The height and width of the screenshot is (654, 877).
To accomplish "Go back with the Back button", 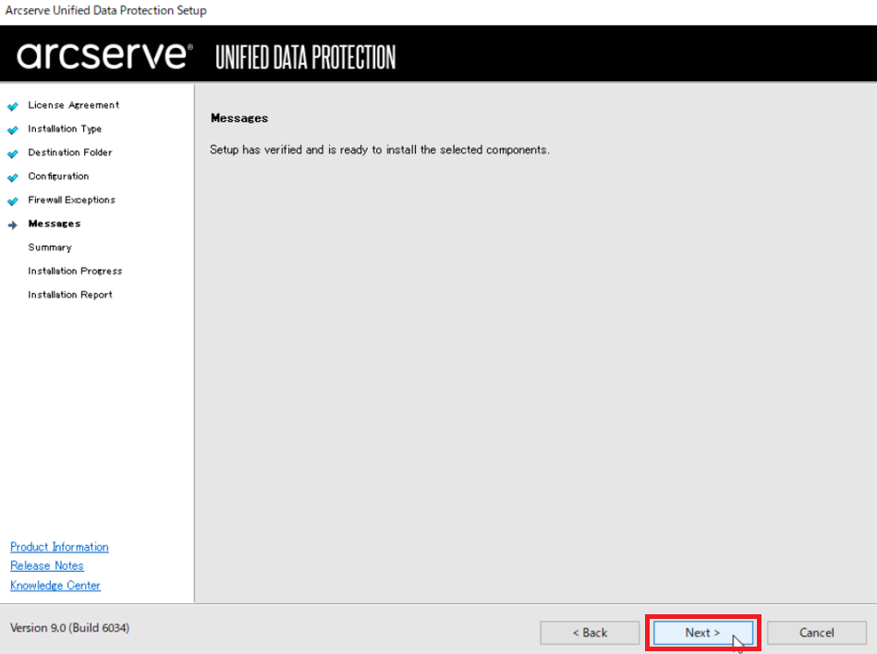I will (590, 633).
